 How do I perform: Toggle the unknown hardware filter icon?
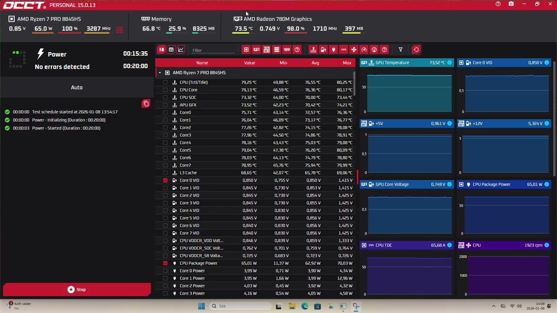tap(297, 50)
